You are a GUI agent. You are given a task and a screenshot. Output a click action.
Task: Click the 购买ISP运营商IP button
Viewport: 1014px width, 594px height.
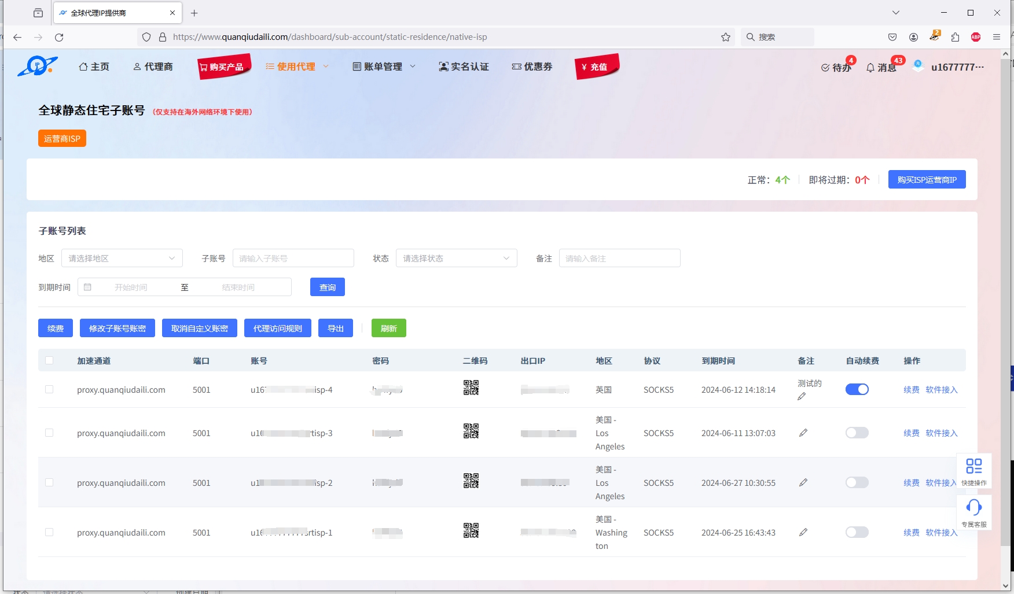pos(927,179)
